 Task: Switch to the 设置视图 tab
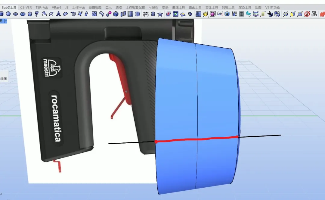pos(95,7)
